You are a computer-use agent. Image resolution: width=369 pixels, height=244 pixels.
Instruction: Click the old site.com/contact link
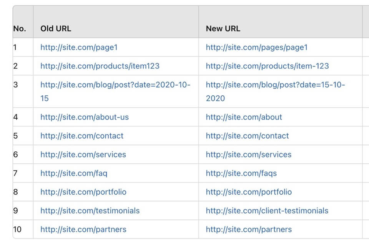coord(82,136)
